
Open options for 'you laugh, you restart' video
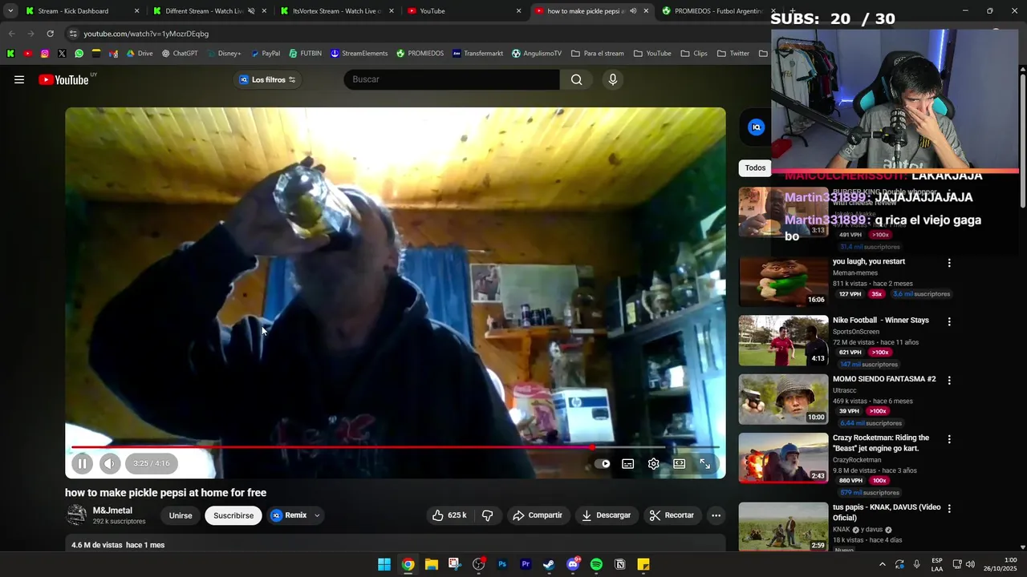(949, 263)
